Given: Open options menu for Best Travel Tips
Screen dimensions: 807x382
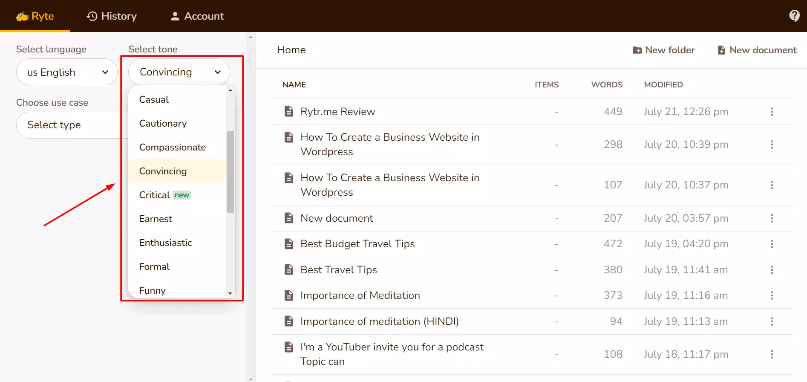Looking at the screenshot, I should tap(772, 270).
